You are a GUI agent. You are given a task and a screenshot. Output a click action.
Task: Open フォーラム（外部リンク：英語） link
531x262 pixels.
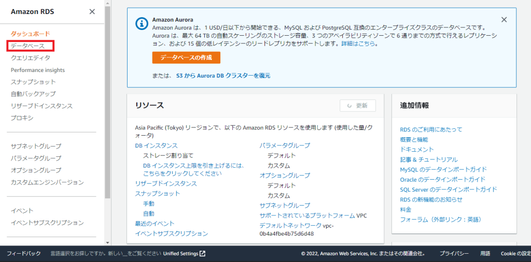441,220
